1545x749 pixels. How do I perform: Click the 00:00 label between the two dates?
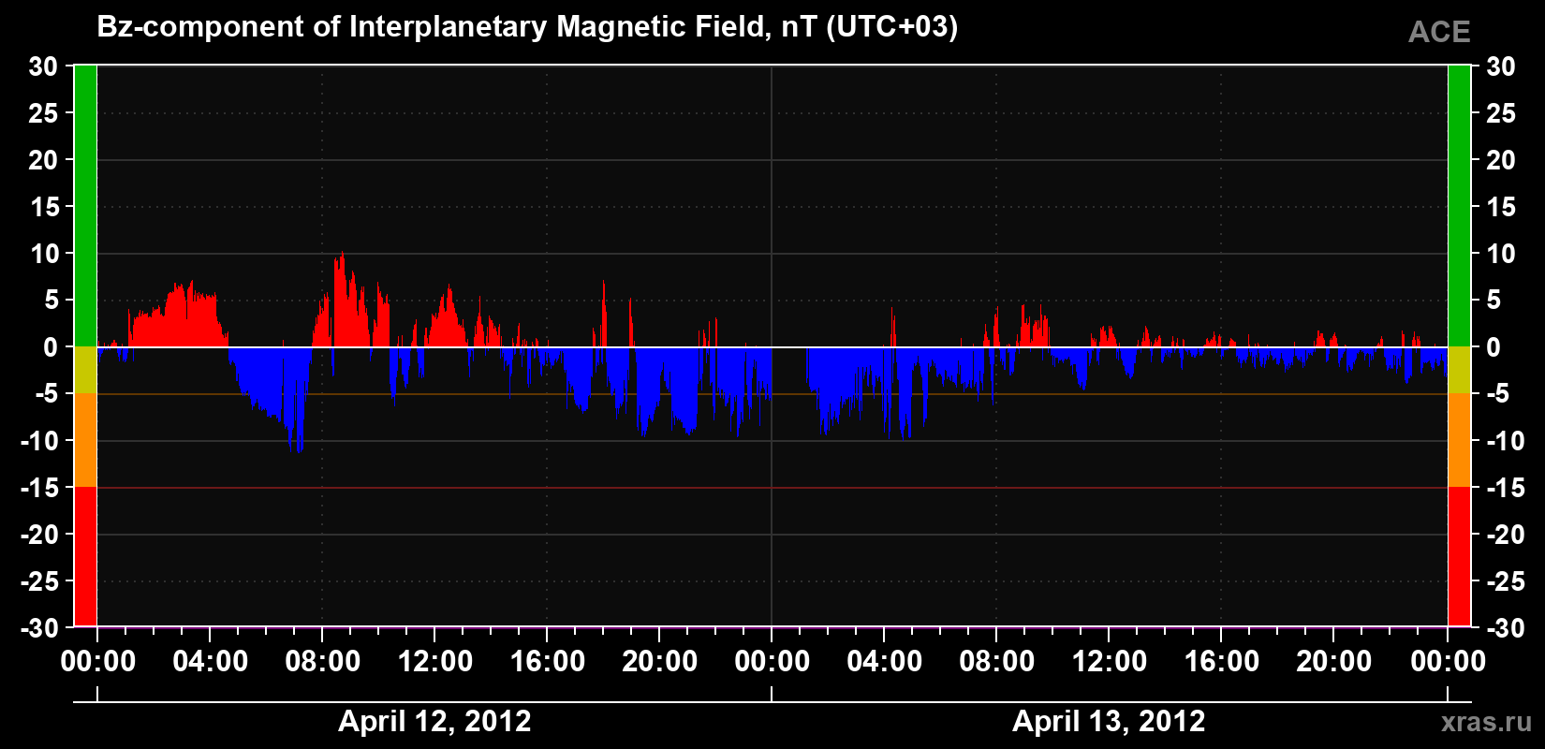(x=772, y=662)
